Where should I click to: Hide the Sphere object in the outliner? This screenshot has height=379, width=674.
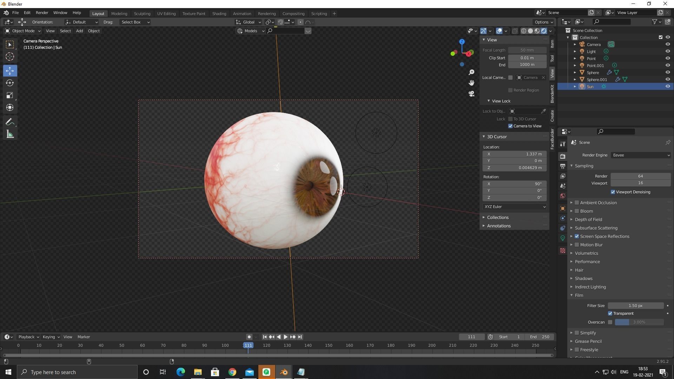point(668,72)
